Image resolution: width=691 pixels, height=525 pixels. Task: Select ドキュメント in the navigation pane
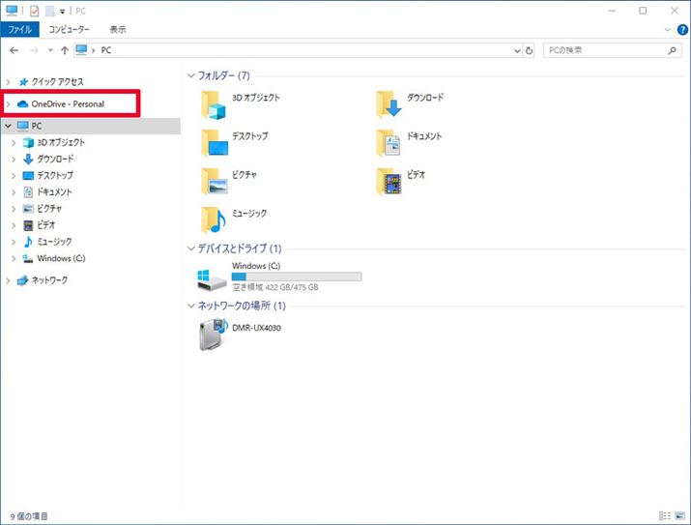tap(54, 191)
